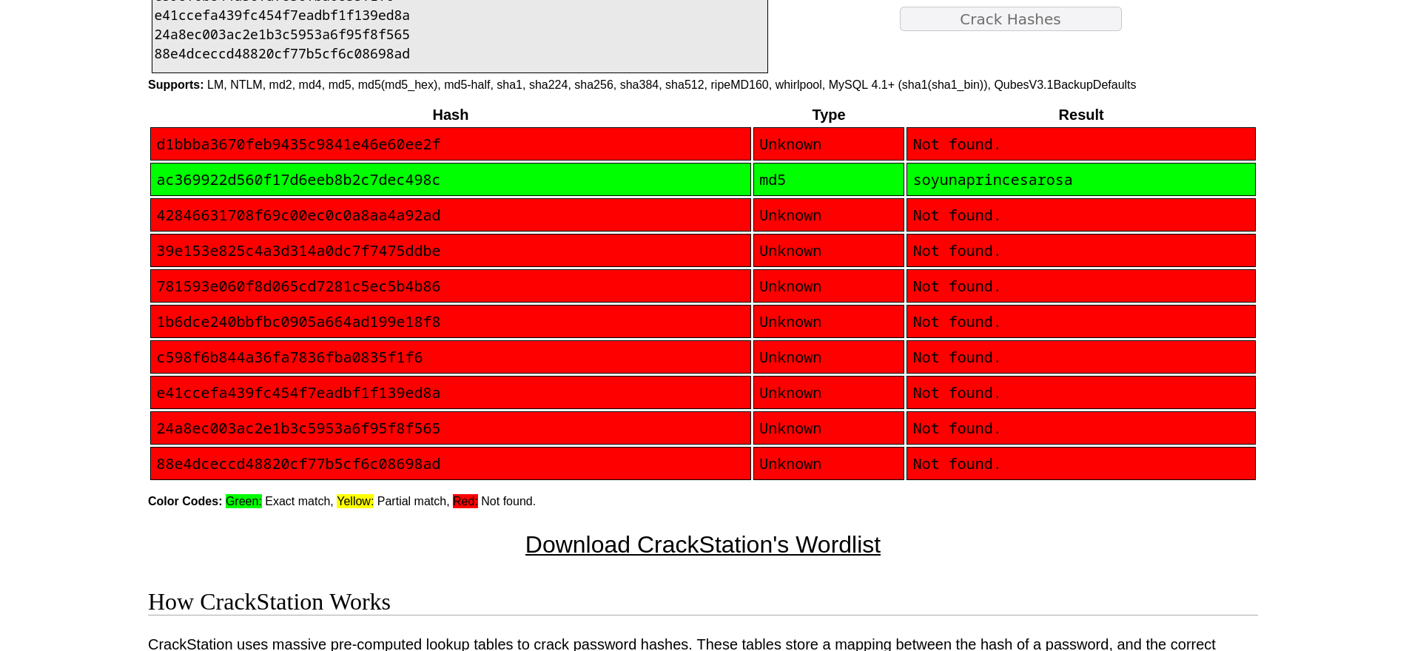Click Unknown type for 39e153e825c4 row
The height and width of the screenshot is (651, 1406).
coord(829,251)
